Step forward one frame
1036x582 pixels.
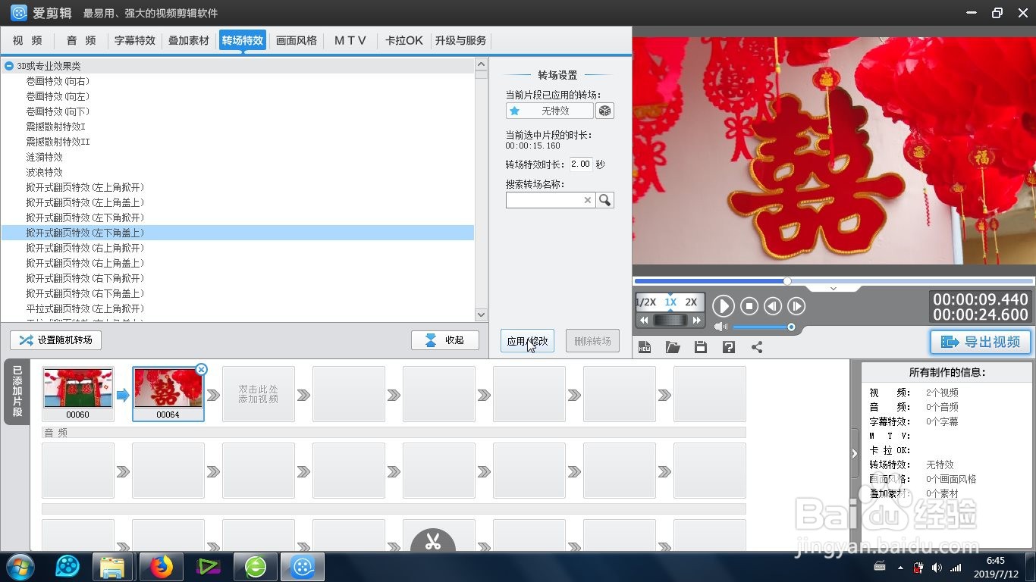[796, 306]
